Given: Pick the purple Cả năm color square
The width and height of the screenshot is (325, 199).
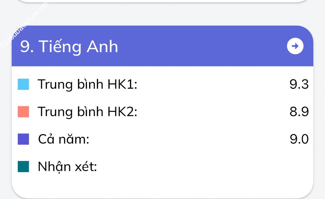Looking at the screenshot, I should [x=23, y=139].
